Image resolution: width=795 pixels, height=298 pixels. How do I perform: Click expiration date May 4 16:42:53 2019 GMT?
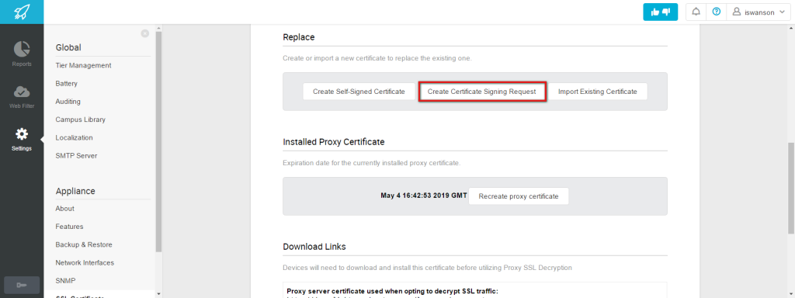coord(423,195)
